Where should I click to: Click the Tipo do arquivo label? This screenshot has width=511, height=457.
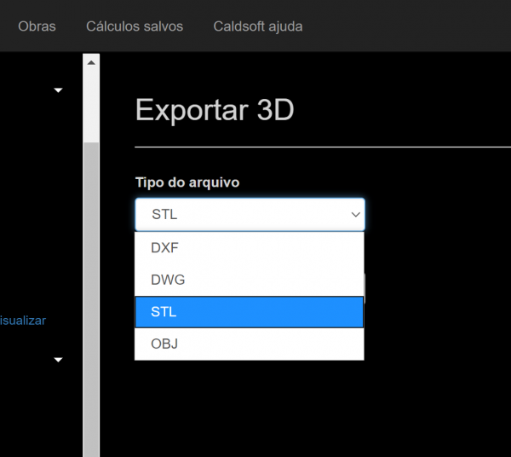[x=187, y=182]
